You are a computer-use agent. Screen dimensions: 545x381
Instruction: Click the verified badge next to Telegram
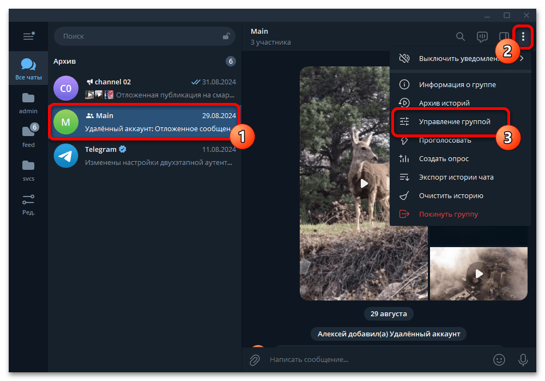[123, 149]
